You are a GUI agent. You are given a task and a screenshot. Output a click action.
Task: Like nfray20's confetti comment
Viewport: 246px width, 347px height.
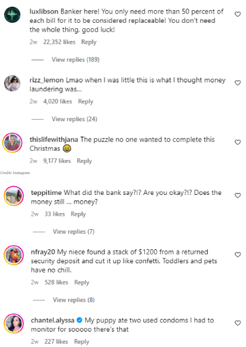click(x=237, y=255)
